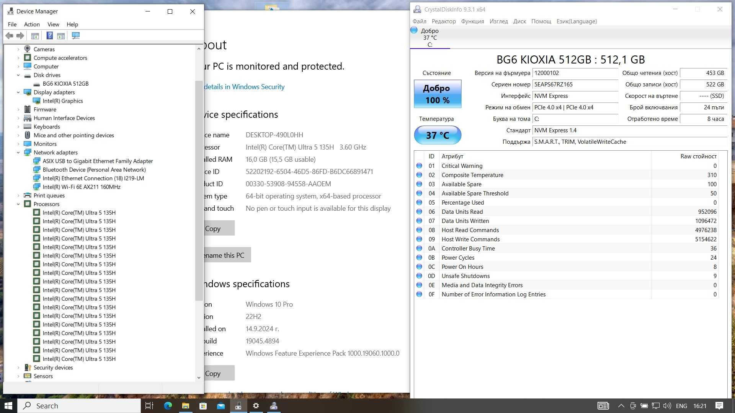Expand Human Interface Devices node
Image resolution: width=735 pixels, height=413 pixels.
coord(18,118)
